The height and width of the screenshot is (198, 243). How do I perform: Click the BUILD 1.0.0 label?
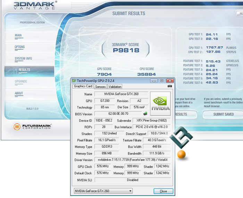click(32, 109)
